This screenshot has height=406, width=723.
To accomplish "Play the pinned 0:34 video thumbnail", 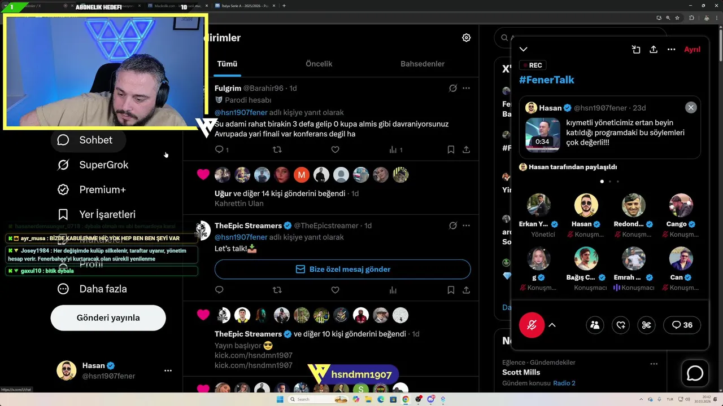I will coord(543,135).
